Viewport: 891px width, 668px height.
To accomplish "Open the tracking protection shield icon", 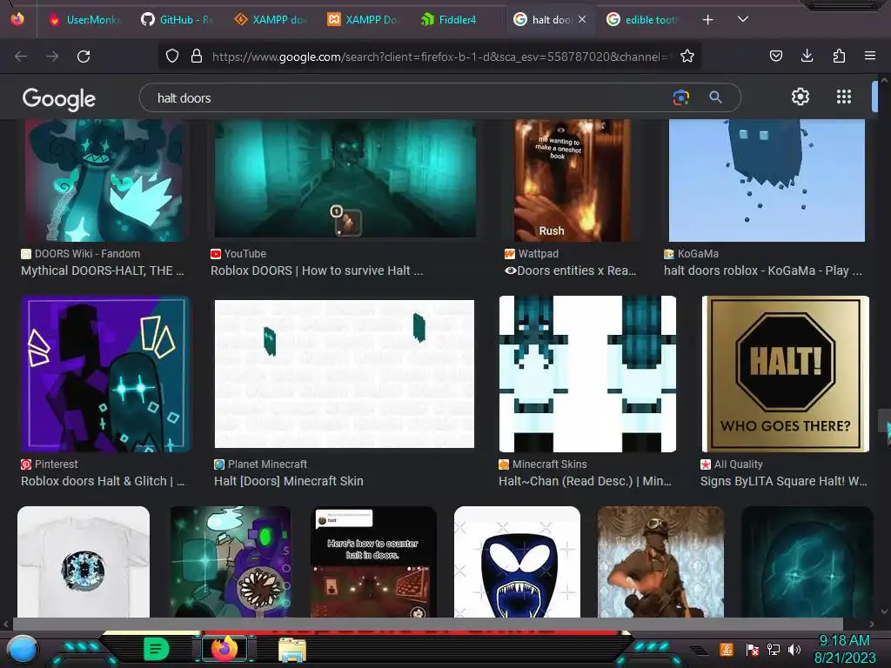I will coord(172,56).
